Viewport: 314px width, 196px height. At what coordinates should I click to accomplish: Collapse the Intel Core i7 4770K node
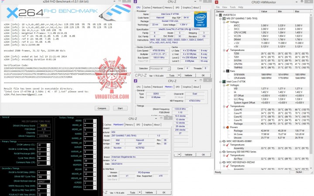point(220,81)
